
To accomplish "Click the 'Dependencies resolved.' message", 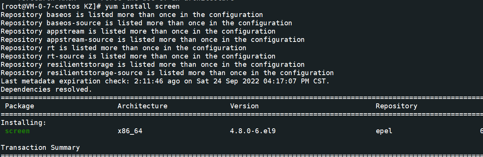I will tap(46, 89).
